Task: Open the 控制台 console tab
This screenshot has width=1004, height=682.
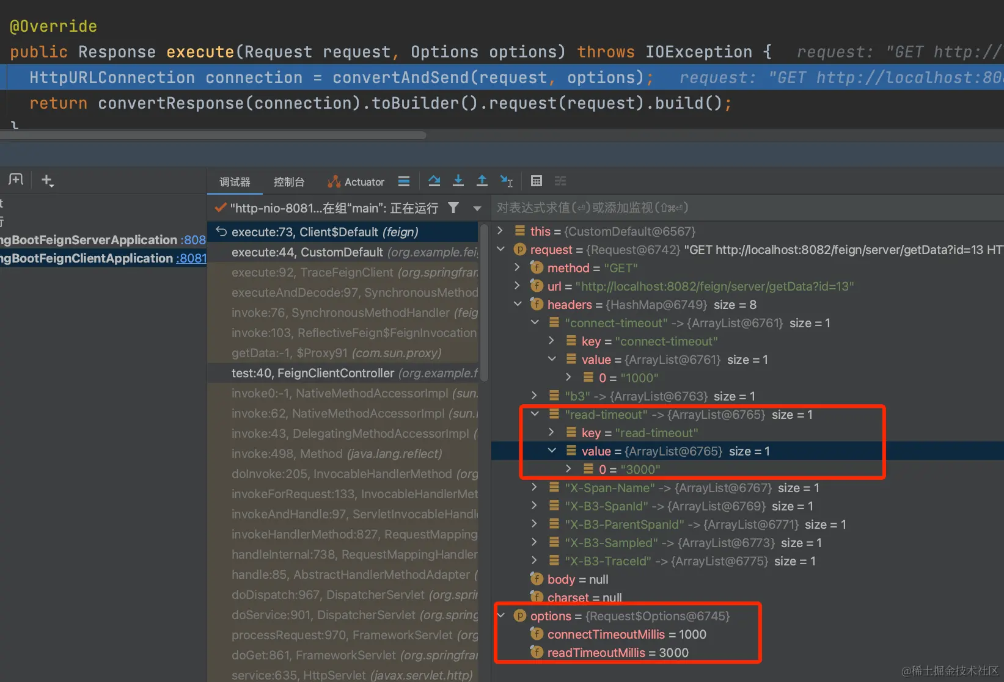Action: tap(288, 182)
